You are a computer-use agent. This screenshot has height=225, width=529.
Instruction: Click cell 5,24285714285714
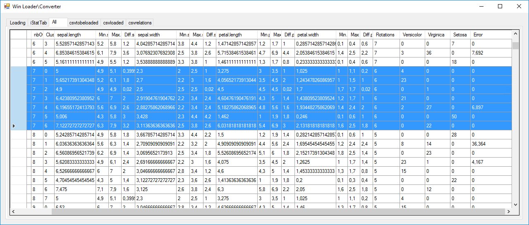(75, 135)
